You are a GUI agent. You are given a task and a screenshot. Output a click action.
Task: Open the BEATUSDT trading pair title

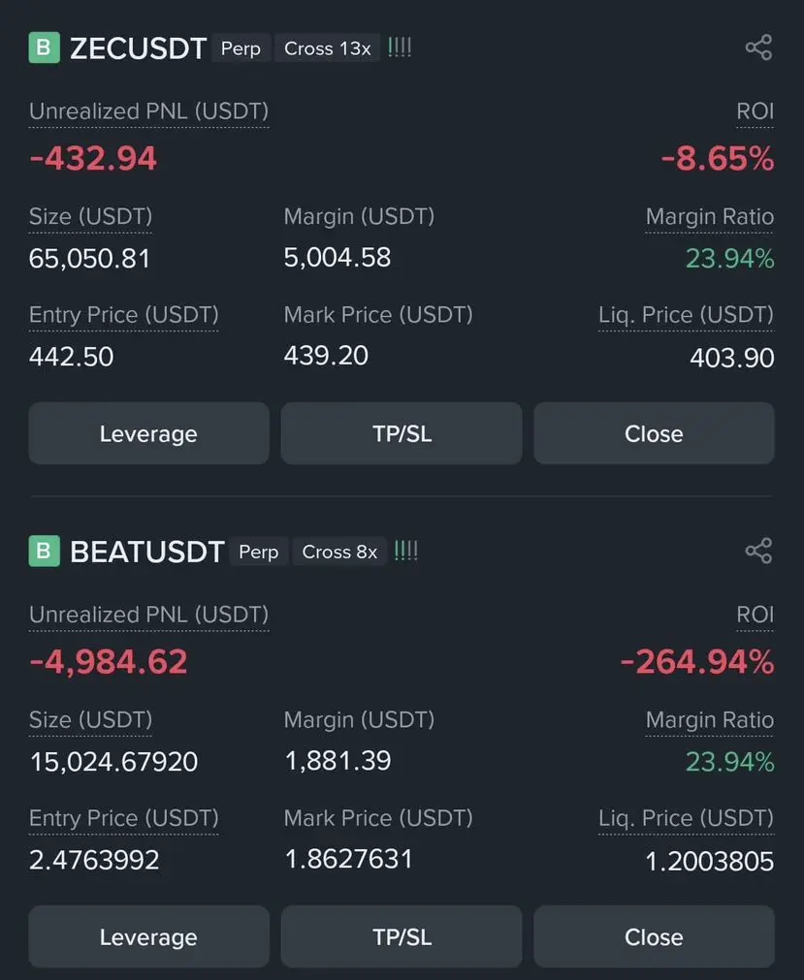(x=146, y=552)
